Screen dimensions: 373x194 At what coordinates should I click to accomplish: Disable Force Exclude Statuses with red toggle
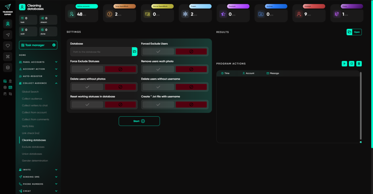pyautogui.click(x=120, y=69)
